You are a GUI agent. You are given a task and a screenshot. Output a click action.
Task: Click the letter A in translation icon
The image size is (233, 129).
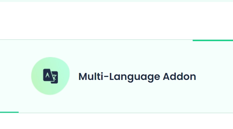click(x=47, y=75)
